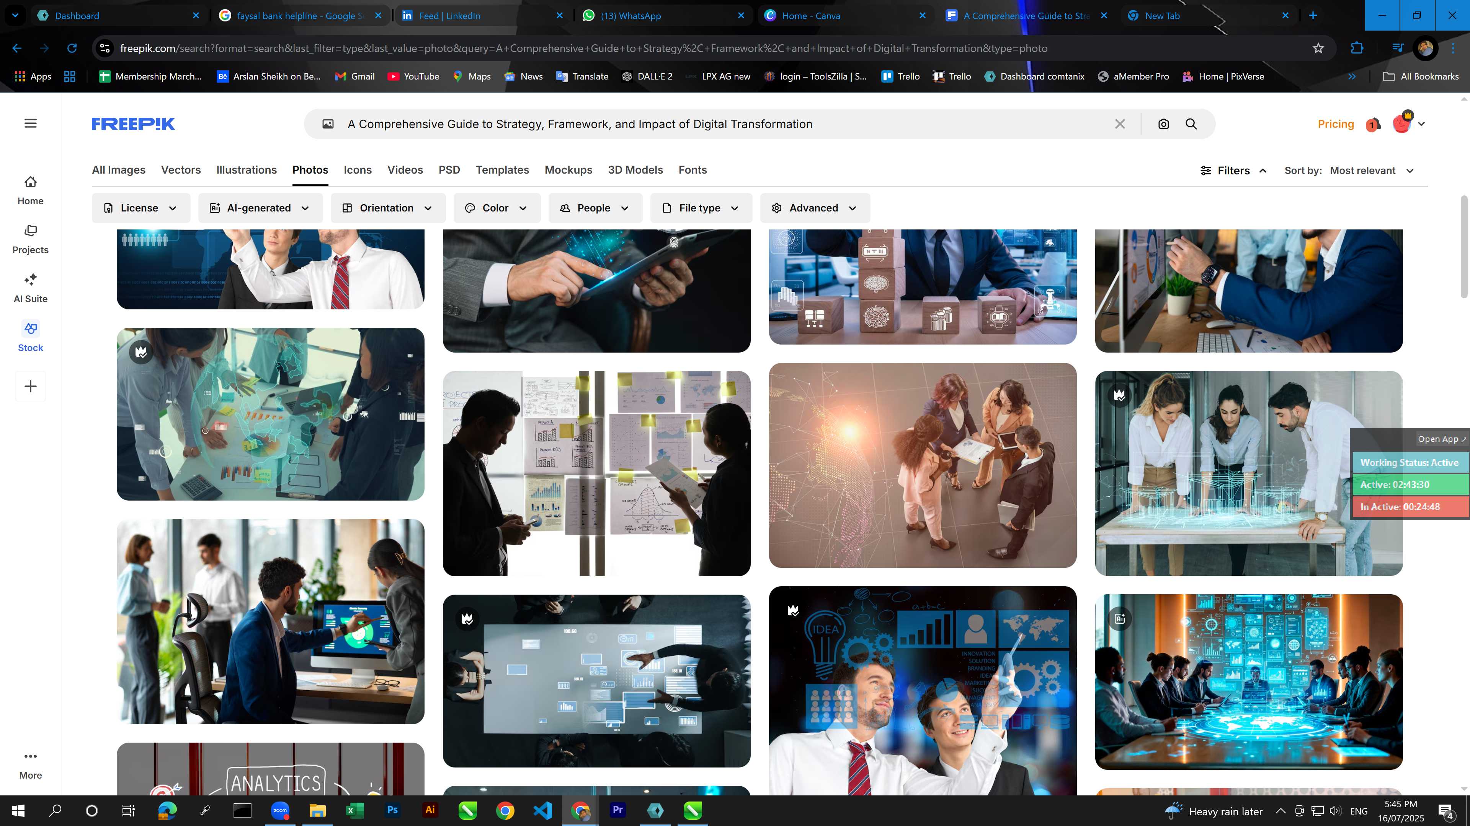Expand the Color filter dropdown

tap(497, 208)
